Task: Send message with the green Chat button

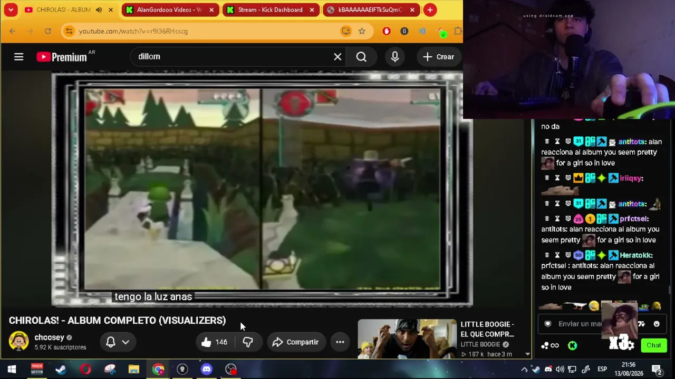Action: coord(654,345)
